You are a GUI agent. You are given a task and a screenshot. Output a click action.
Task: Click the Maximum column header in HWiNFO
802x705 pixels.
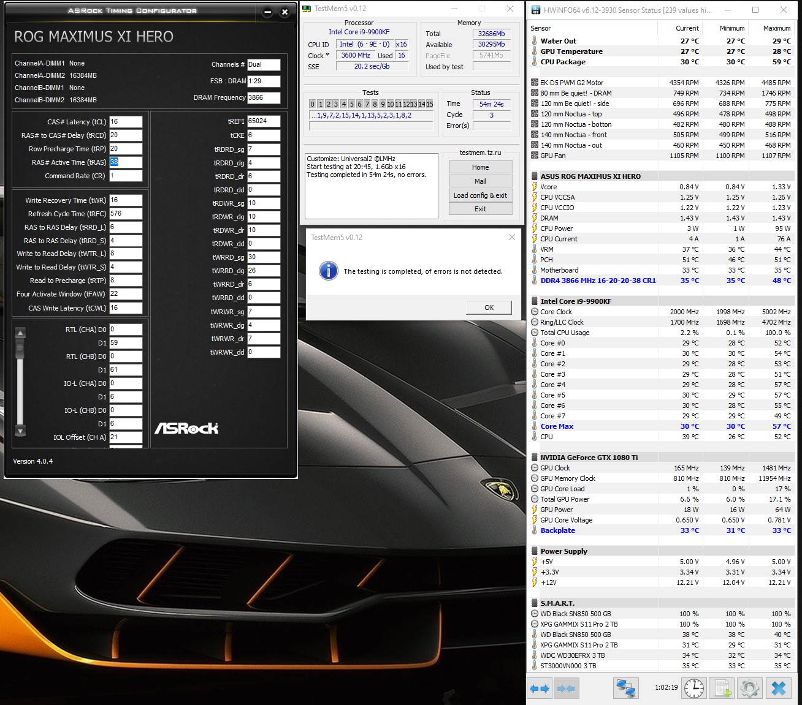coord(777,28)
